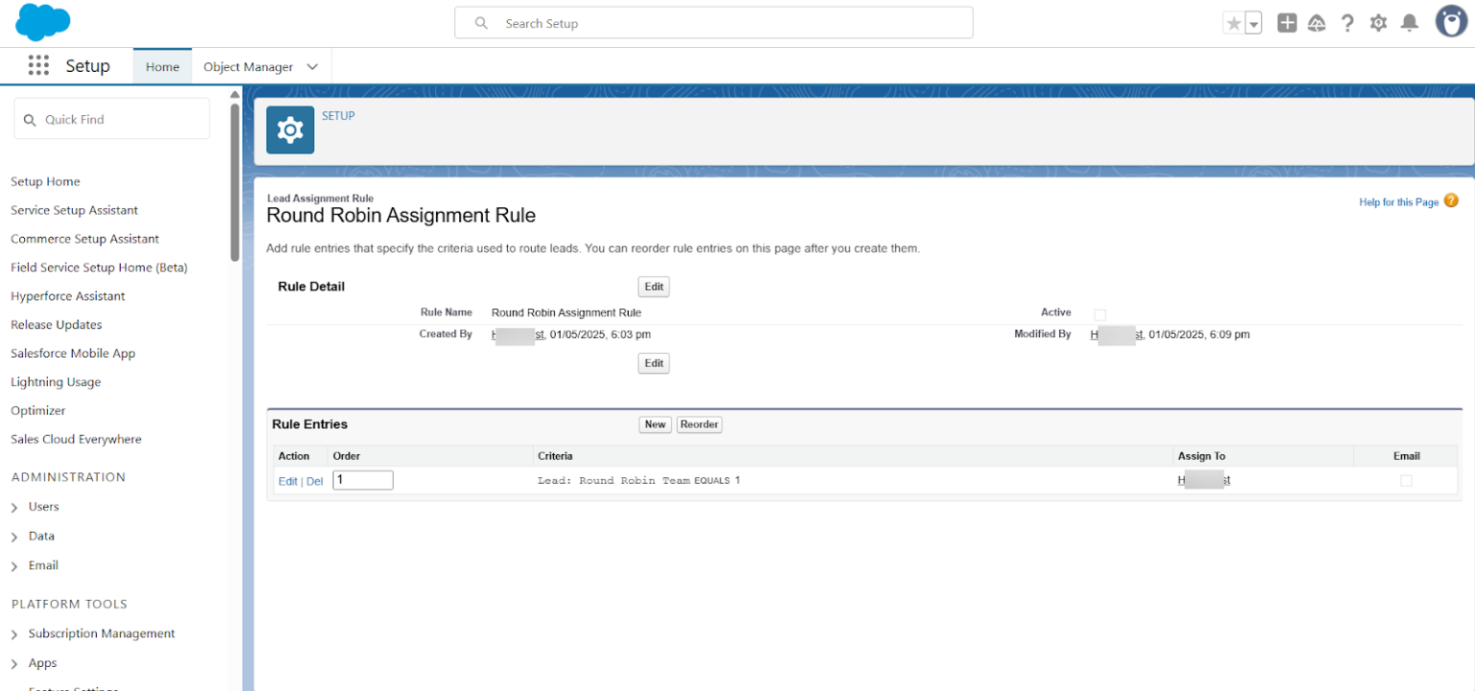1475x691 pixels.
Task: Switch to the Home tab in Setup
Action: click(161, 66)
